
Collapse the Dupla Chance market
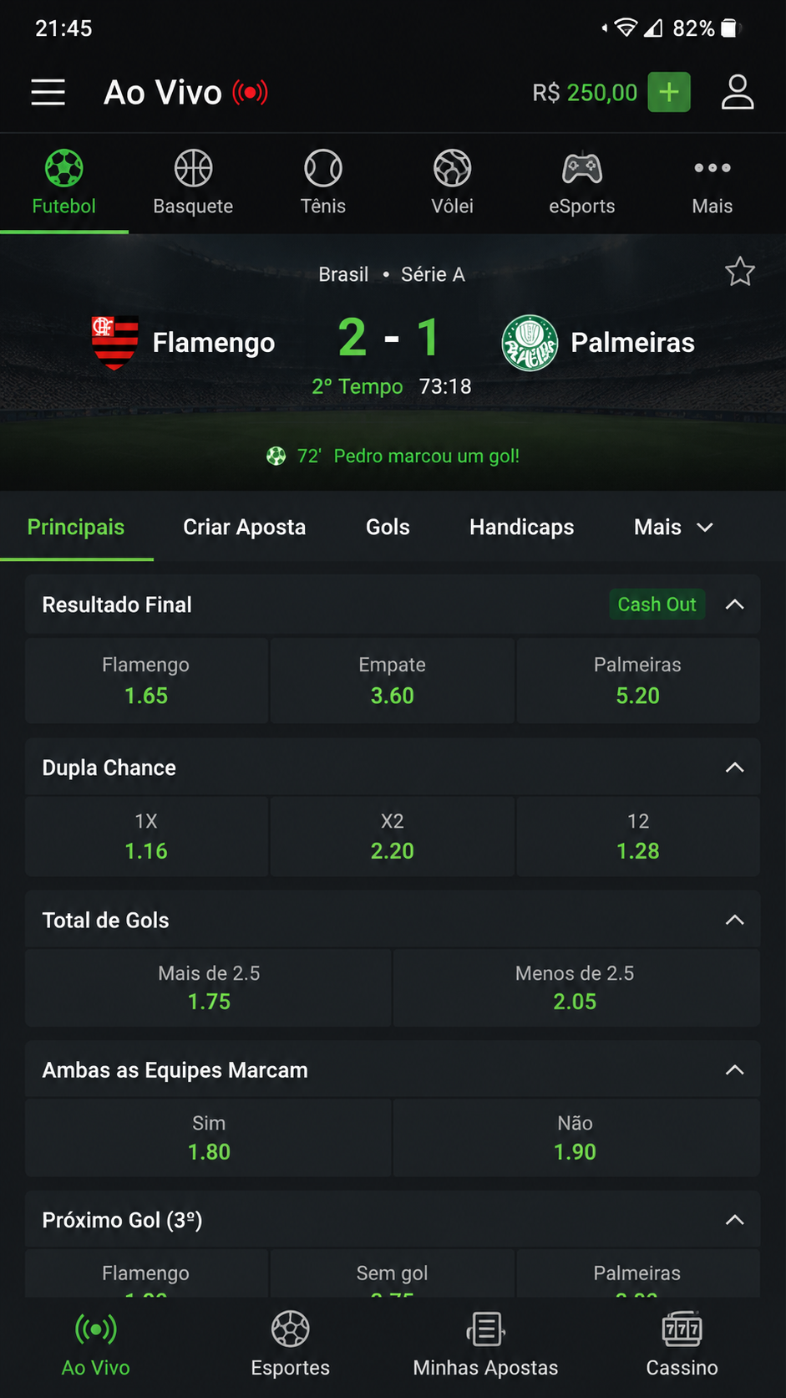point(735,768)
